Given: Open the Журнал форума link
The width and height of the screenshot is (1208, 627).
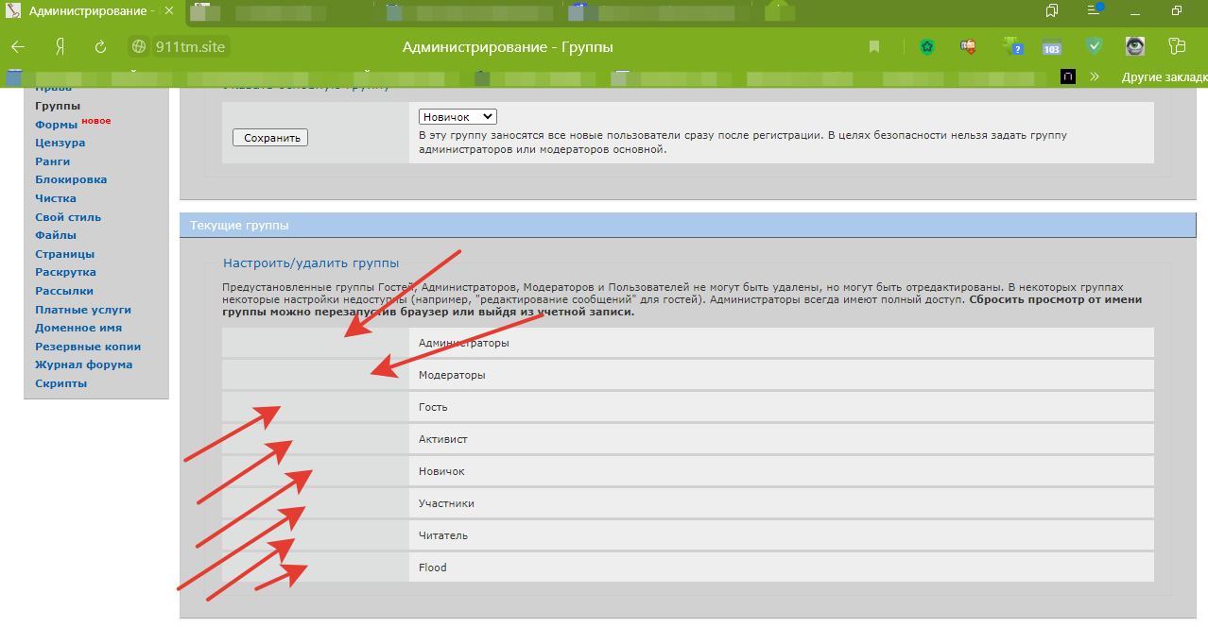Looking at the screenshot, I should coord(83,364).
